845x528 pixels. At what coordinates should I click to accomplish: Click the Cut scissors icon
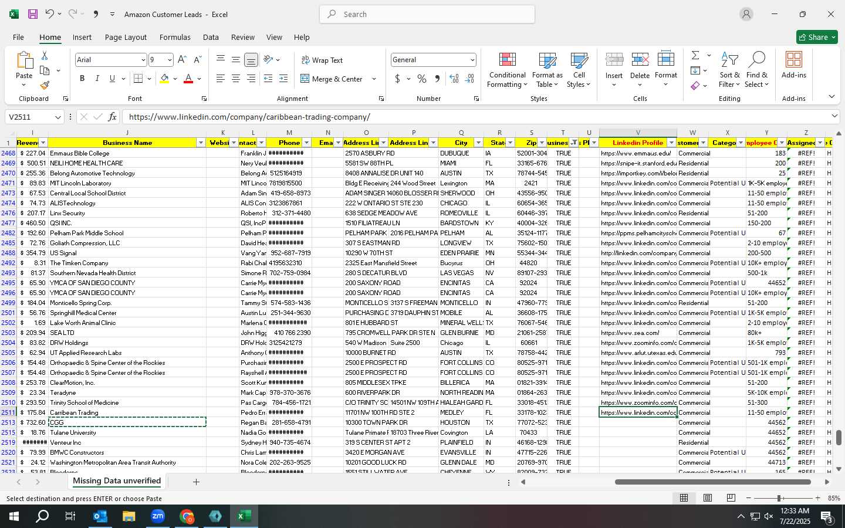(45, 55)
